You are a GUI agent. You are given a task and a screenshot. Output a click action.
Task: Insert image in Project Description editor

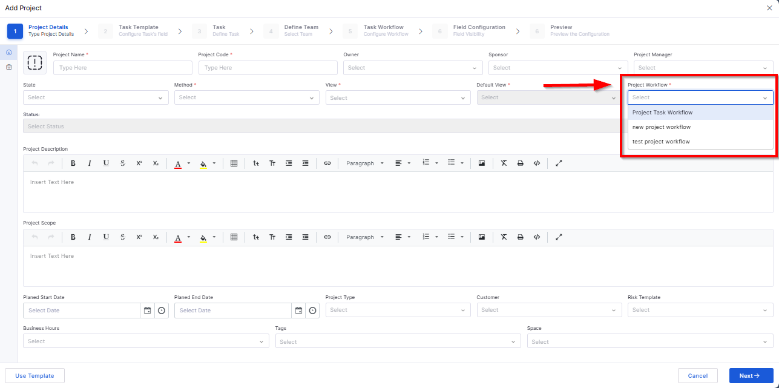click(x=482, y=163)
